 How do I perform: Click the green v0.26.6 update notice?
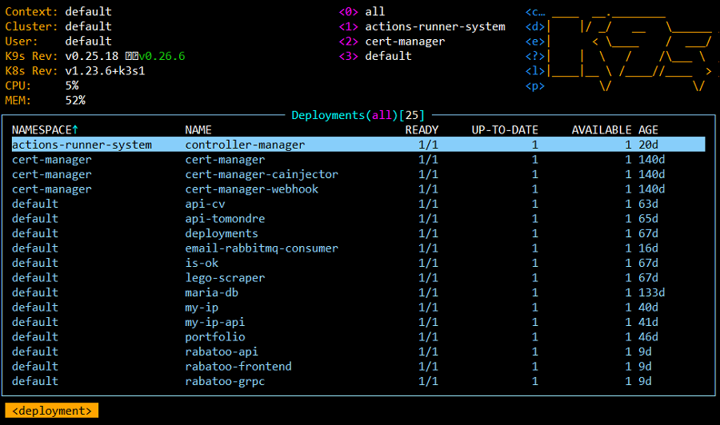162,56
